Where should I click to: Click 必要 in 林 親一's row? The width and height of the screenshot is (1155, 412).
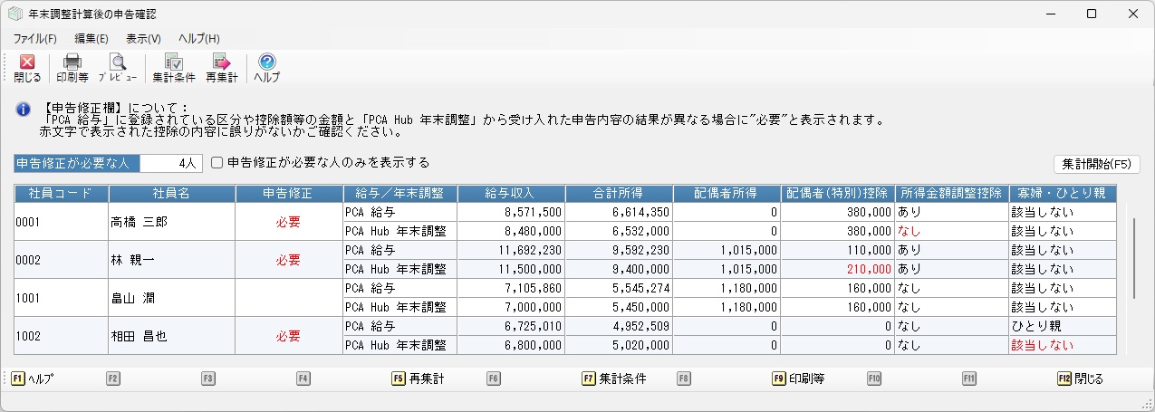pos(288,260)
